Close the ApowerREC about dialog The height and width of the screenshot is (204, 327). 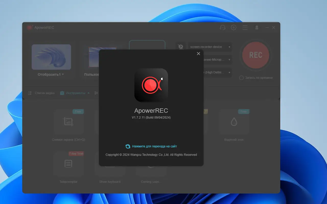tap(198, 54)
